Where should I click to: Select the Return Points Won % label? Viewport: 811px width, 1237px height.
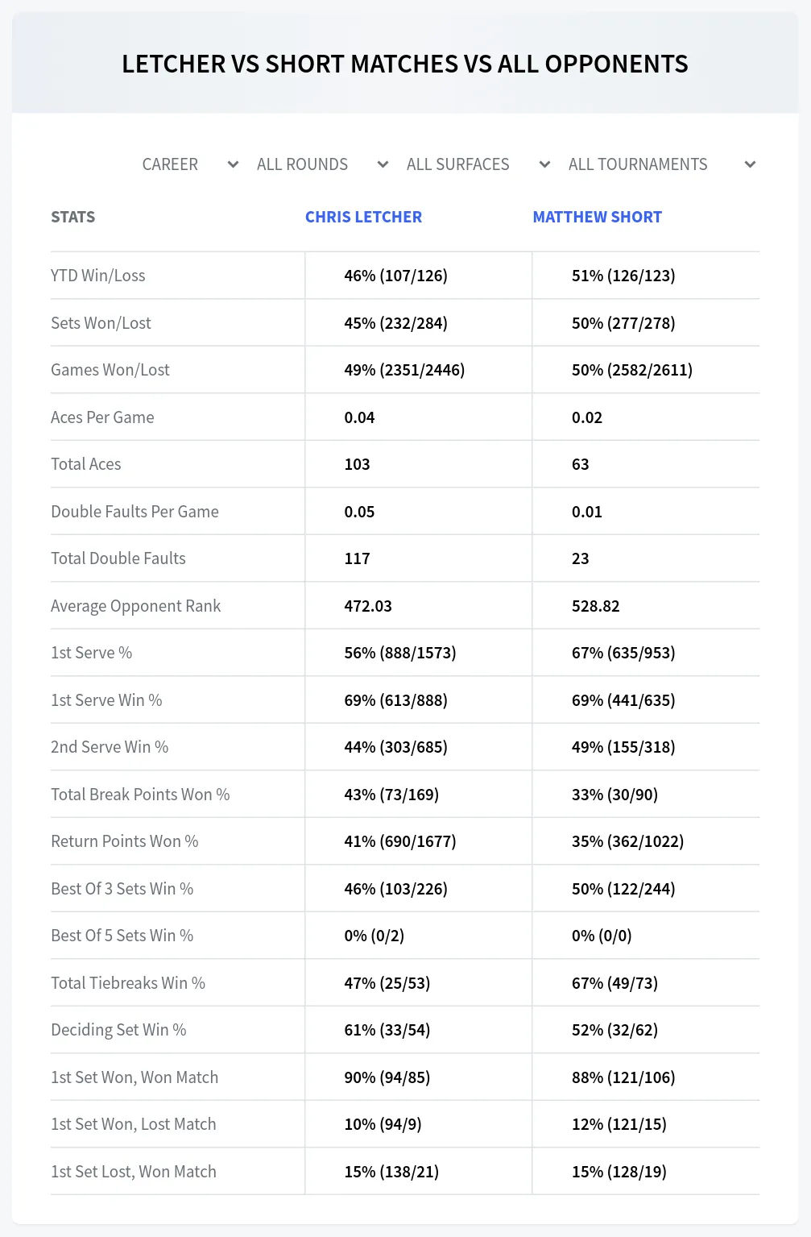124,841
